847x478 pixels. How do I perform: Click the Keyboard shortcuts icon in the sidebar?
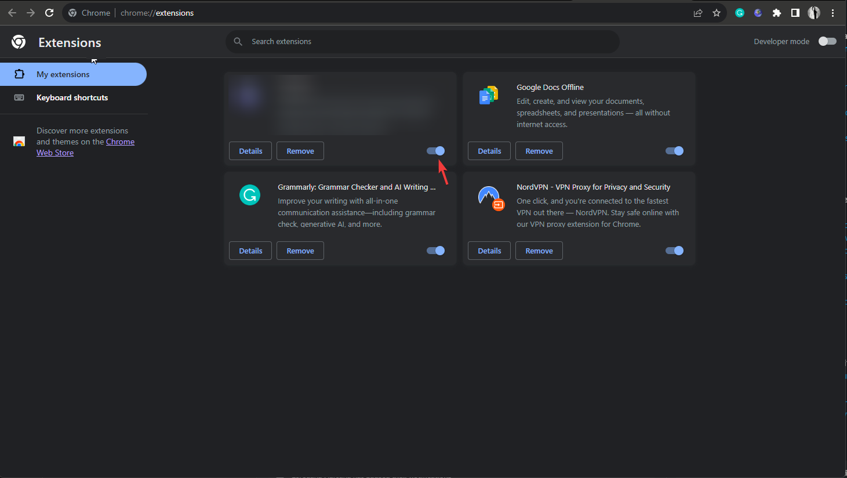pos(19,97)
